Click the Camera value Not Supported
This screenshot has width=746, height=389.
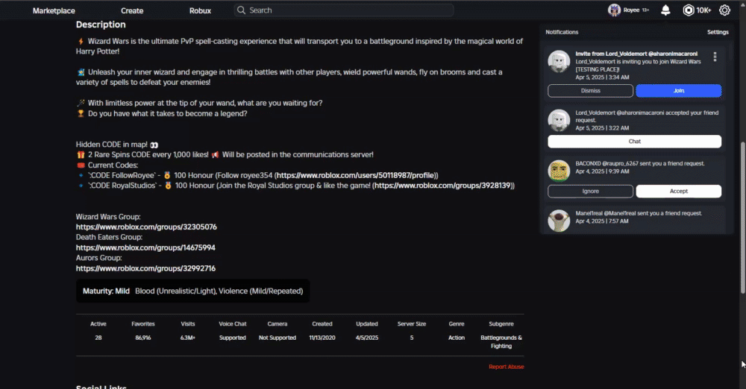[278, 338]
